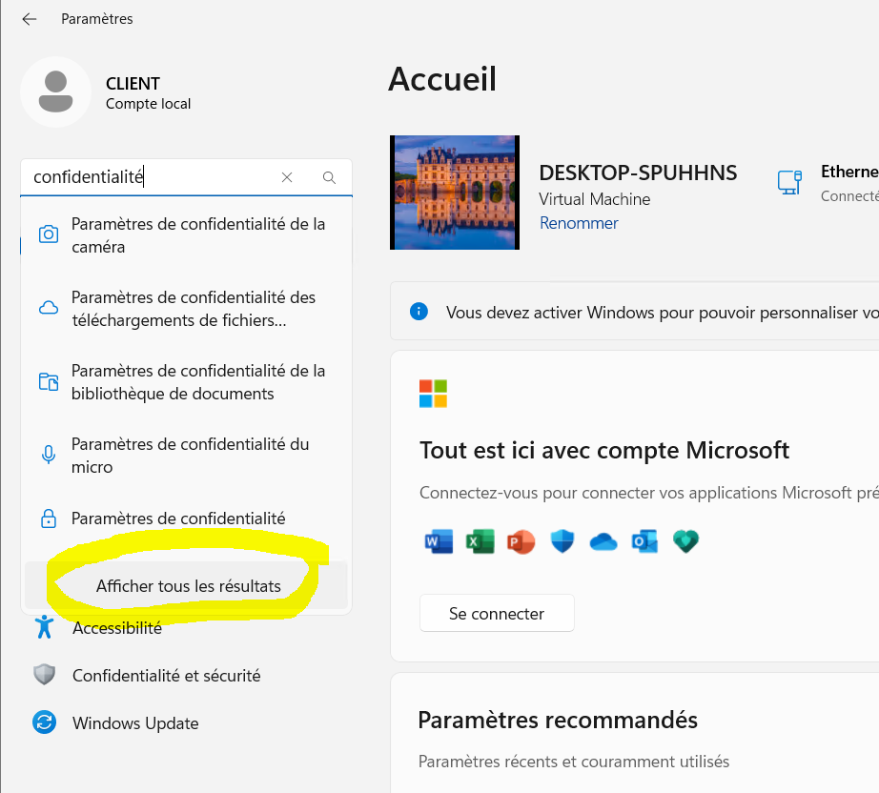Click the lock icon for privacy settings
Viewport: 879px width, 793px height.
tap(49, 518)
